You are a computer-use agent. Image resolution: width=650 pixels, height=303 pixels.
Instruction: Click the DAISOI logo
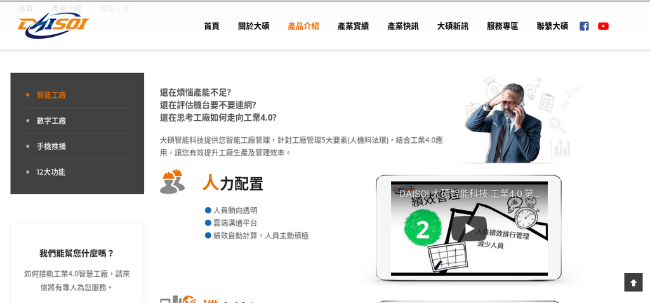(x=53, y=25)
